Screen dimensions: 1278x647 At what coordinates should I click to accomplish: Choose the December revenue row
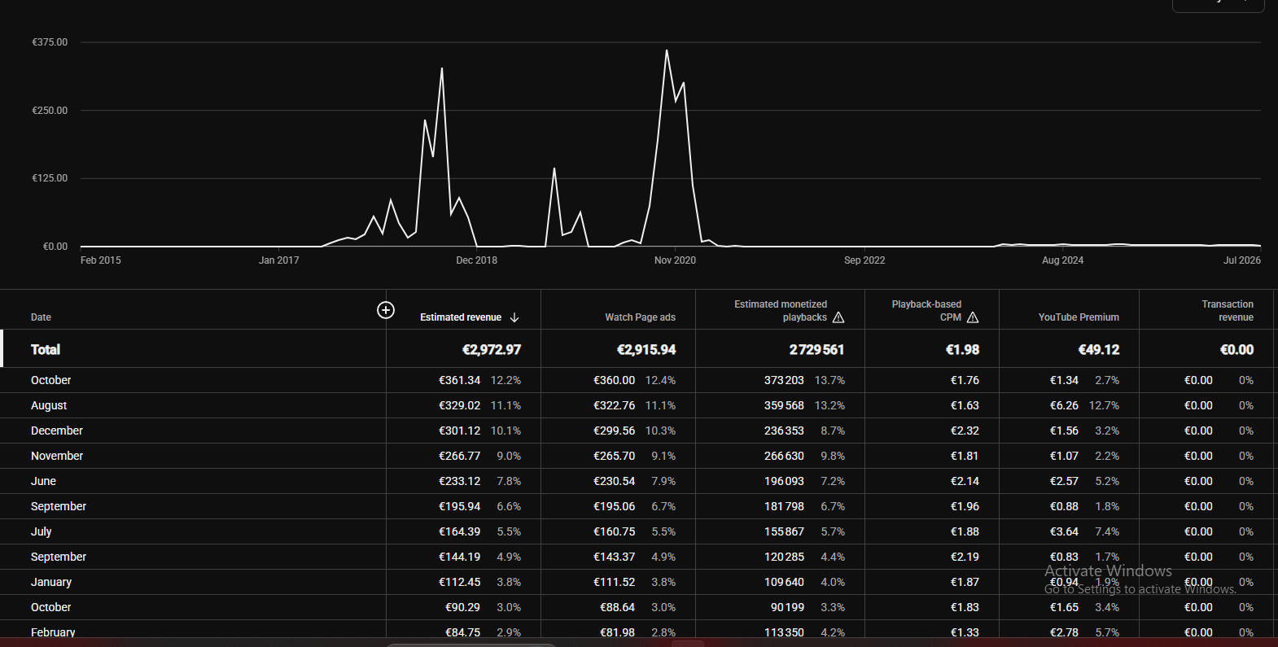coord(639,431)
